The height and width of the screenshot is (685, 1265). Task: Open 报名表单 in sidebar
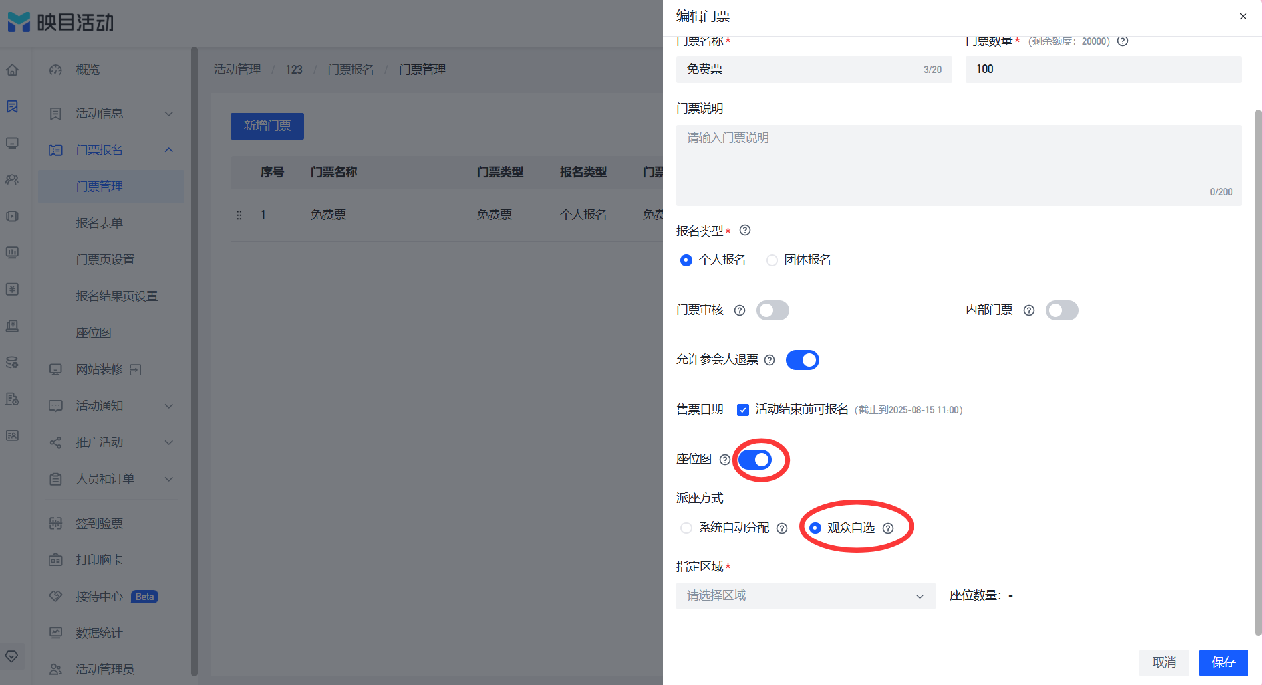tap(100, 223)
